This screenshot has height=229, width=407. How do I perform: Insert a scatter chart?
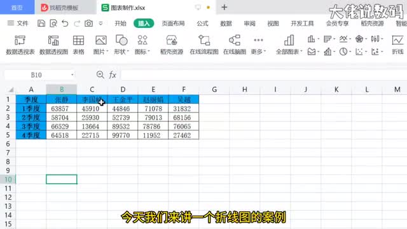359,52
